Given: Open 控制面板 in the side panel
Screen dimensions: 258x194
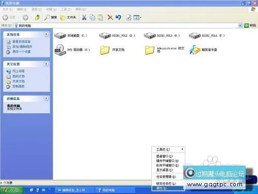Looking at the screenshot, I should tap(19, 86).
